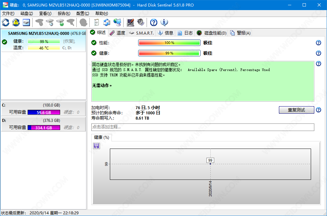The image size is (327, 216).
Task: Click the send report envelope icon
Action: (x=107, y=22)
